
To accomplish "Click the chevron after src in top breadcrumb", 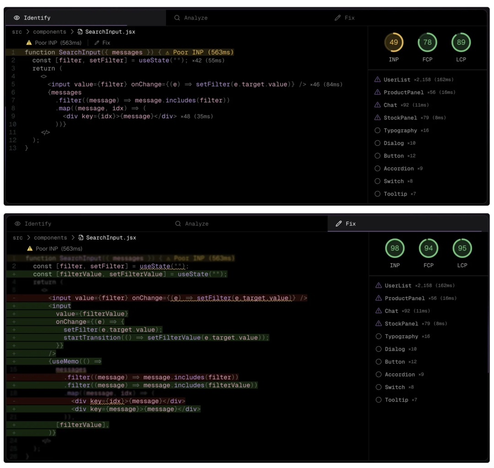I will click(28, 32).
